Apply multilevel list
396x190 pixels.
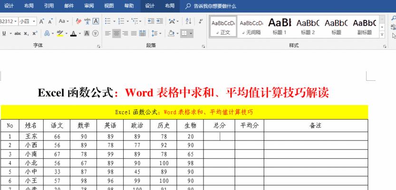point(135,21)
